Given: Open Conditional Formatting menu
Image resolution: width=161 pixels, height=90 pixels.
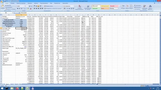Looking at the screenshot, I should tap(79, 7).
